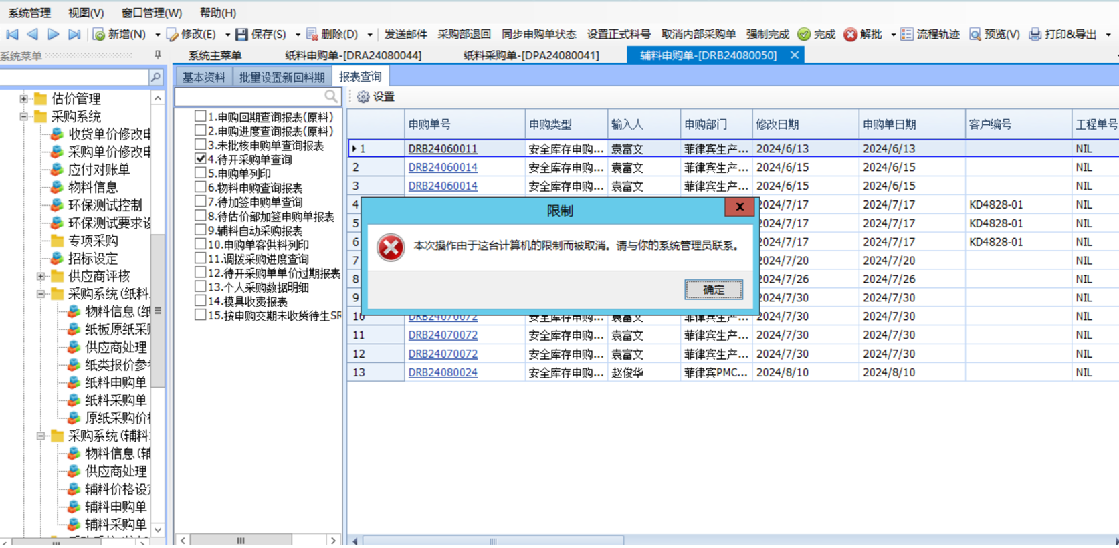The height and width of the screenshot is (548, 1119).
Task: Click 确定 in the 限制 dialog
Action: [714, 289]
